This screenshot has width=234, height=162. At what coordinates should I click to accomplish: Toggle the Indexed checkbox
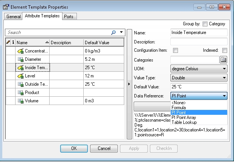(x=225, y=50)
